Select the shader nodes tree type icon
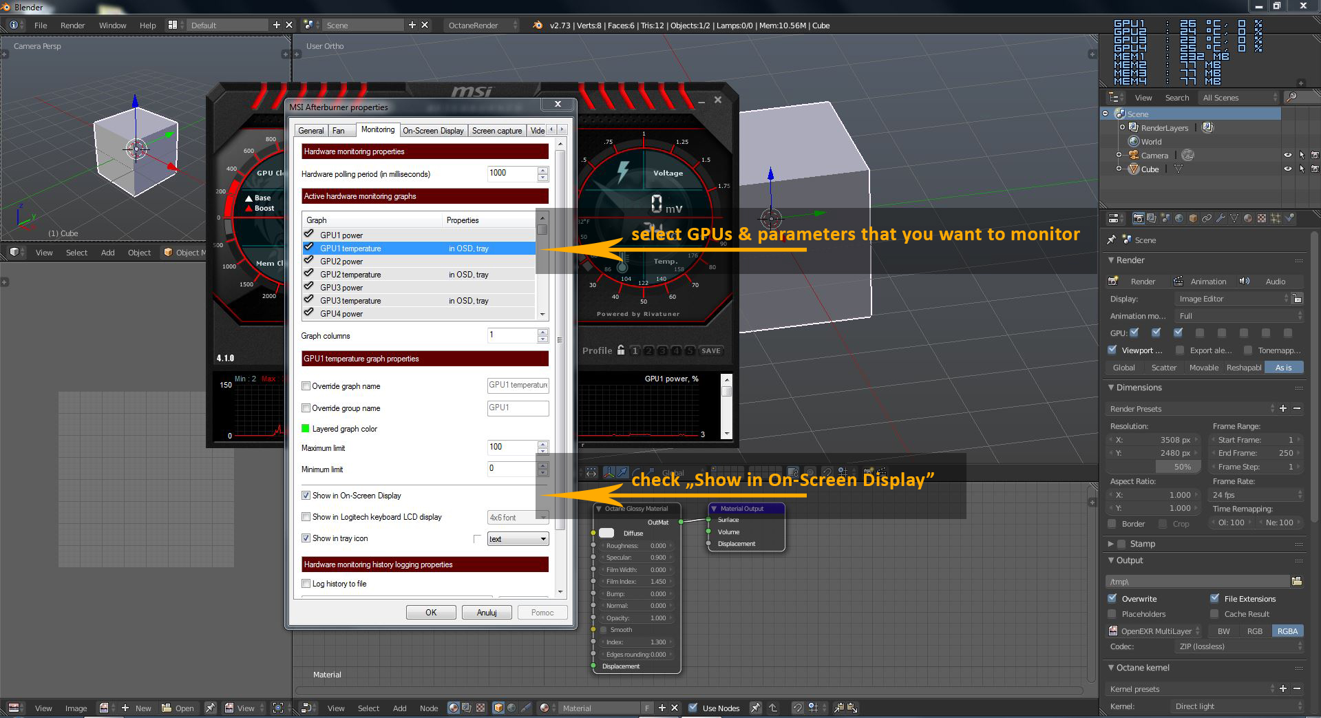 click(x=453, y=708)
